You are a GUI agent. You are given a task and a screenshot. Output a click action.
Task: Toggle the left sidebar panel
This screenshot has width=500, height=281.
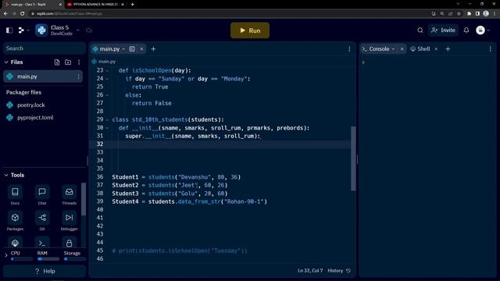(9, 30)
